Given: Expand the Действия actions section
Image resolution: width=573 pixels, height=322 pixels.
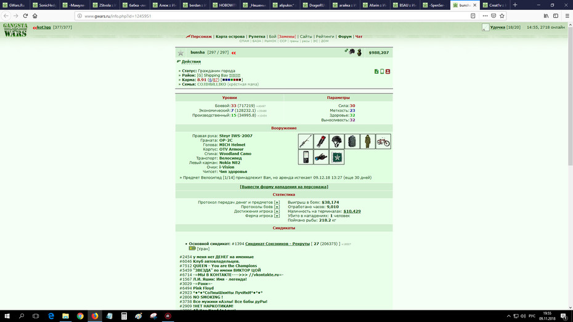Looking at the screenshot, I should [191, 62].
